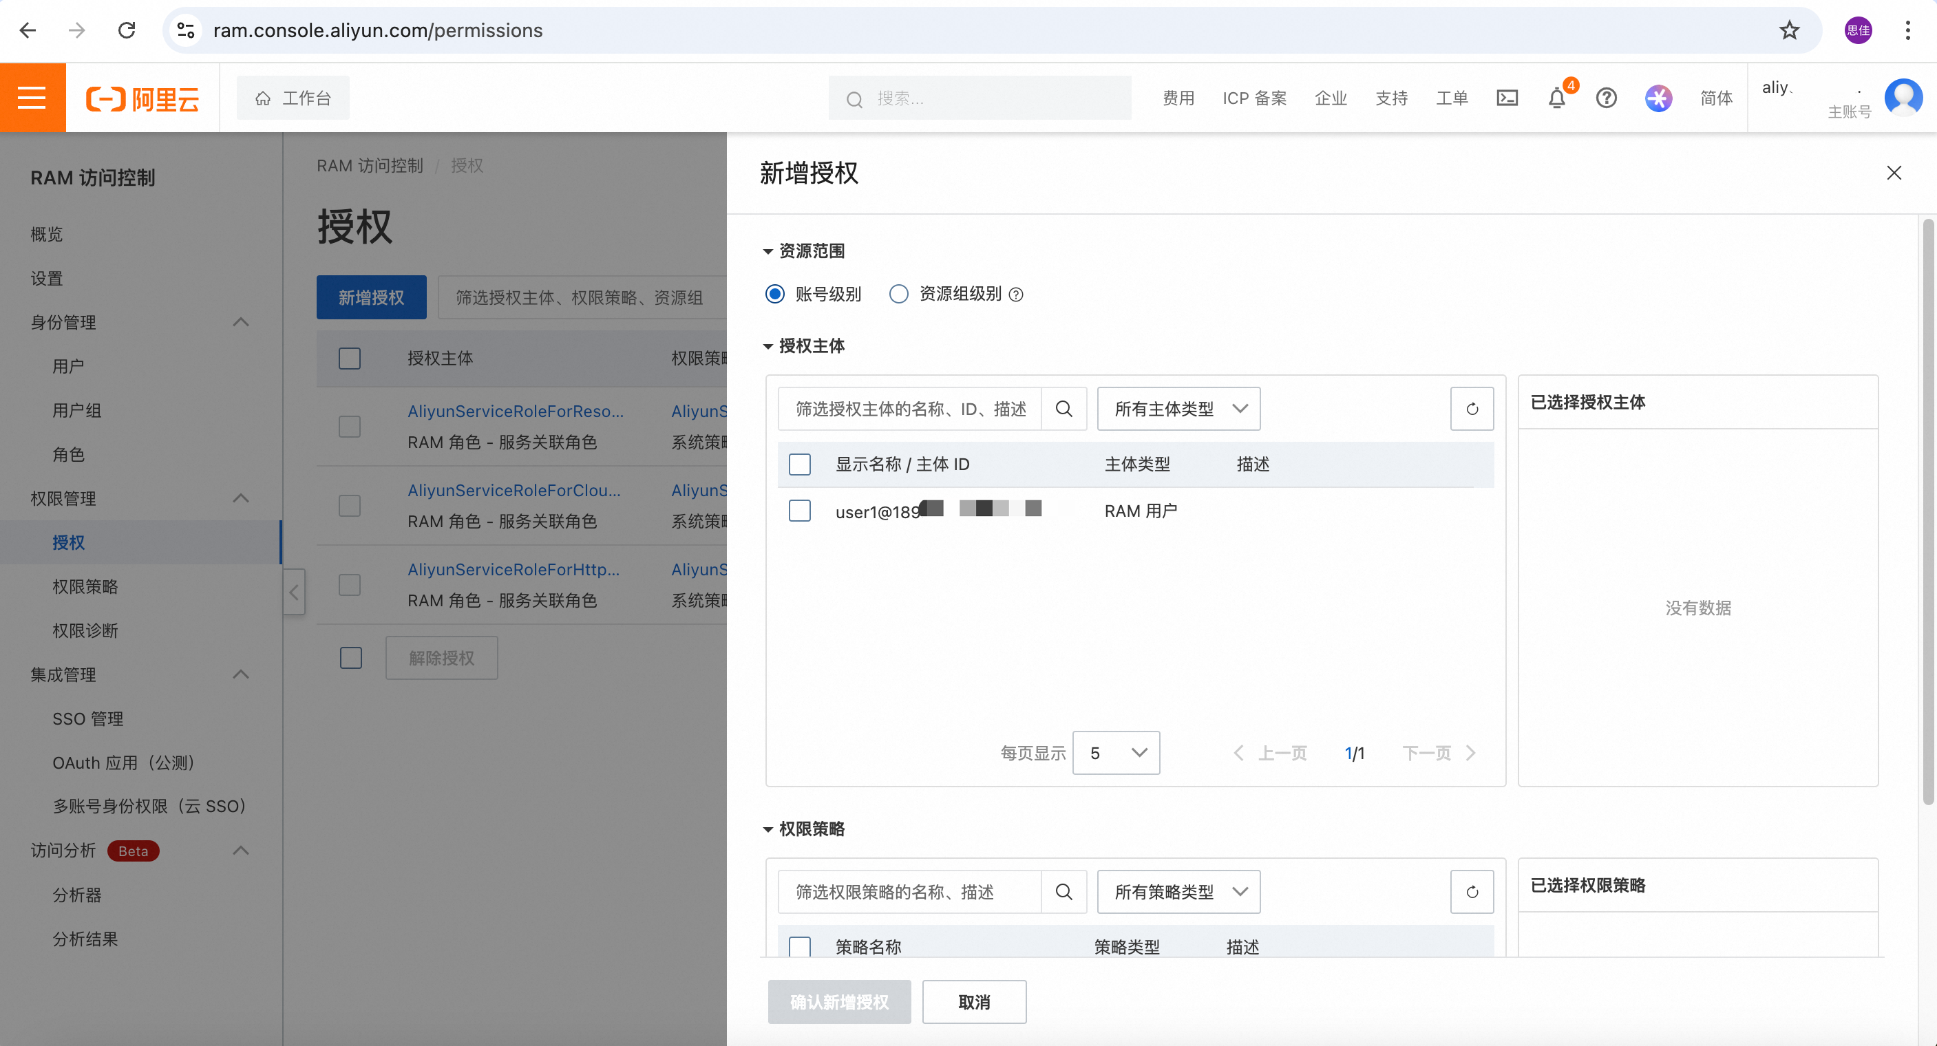
Task: Close the 新增授权 side panel
Action: [1894, 173]
